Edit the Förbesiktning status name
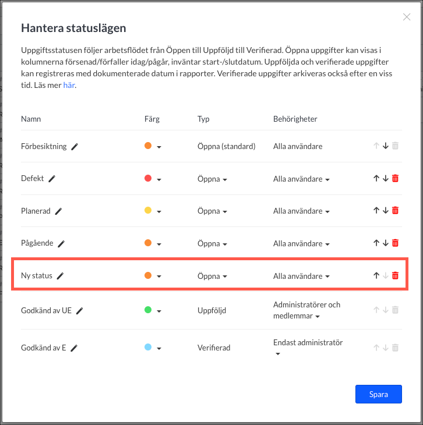 (x=75, y=147)
